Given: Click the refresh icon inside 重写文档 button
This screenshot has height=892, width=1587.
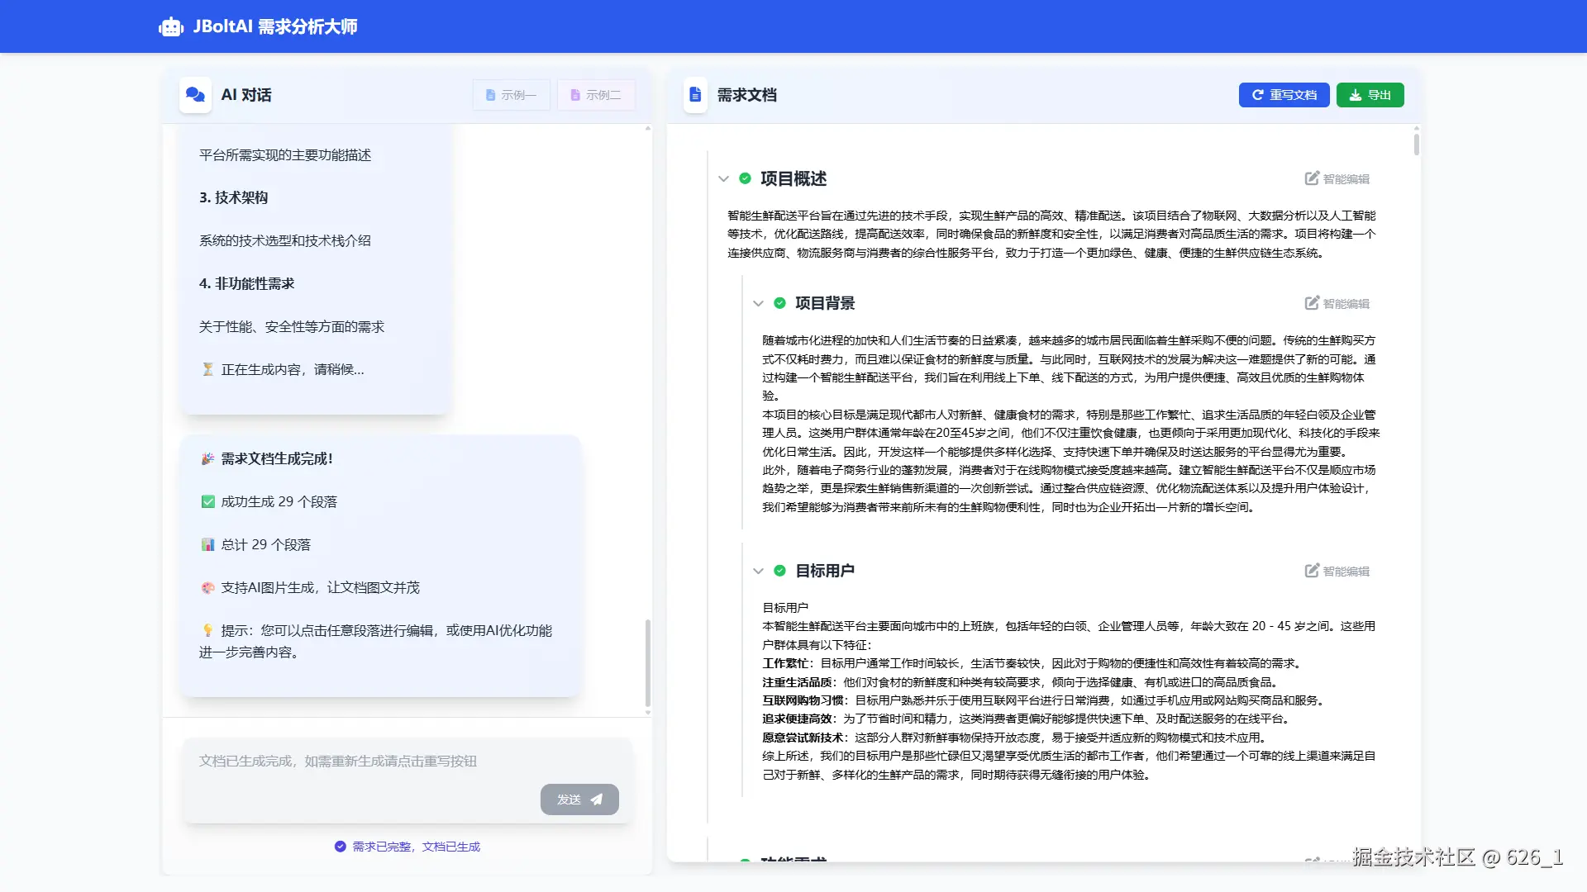Looking at the screenshot, I should pos(1257,95).
